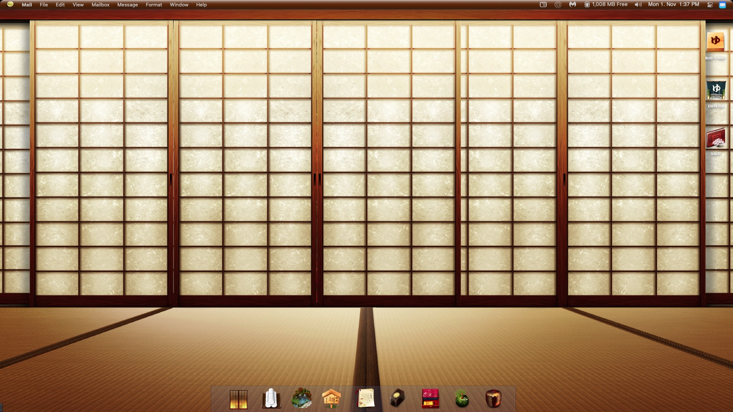Click the volume speaker menu bar icon
733x412 pixels.
(x=638, y=5)
